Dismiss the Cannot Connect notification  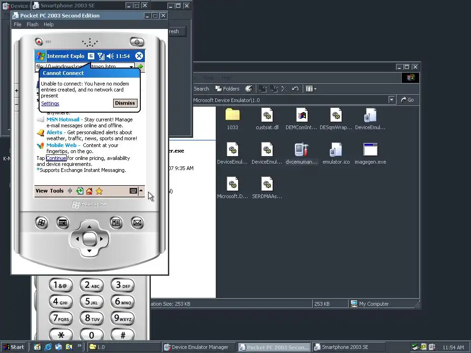[x=125, y=103]
